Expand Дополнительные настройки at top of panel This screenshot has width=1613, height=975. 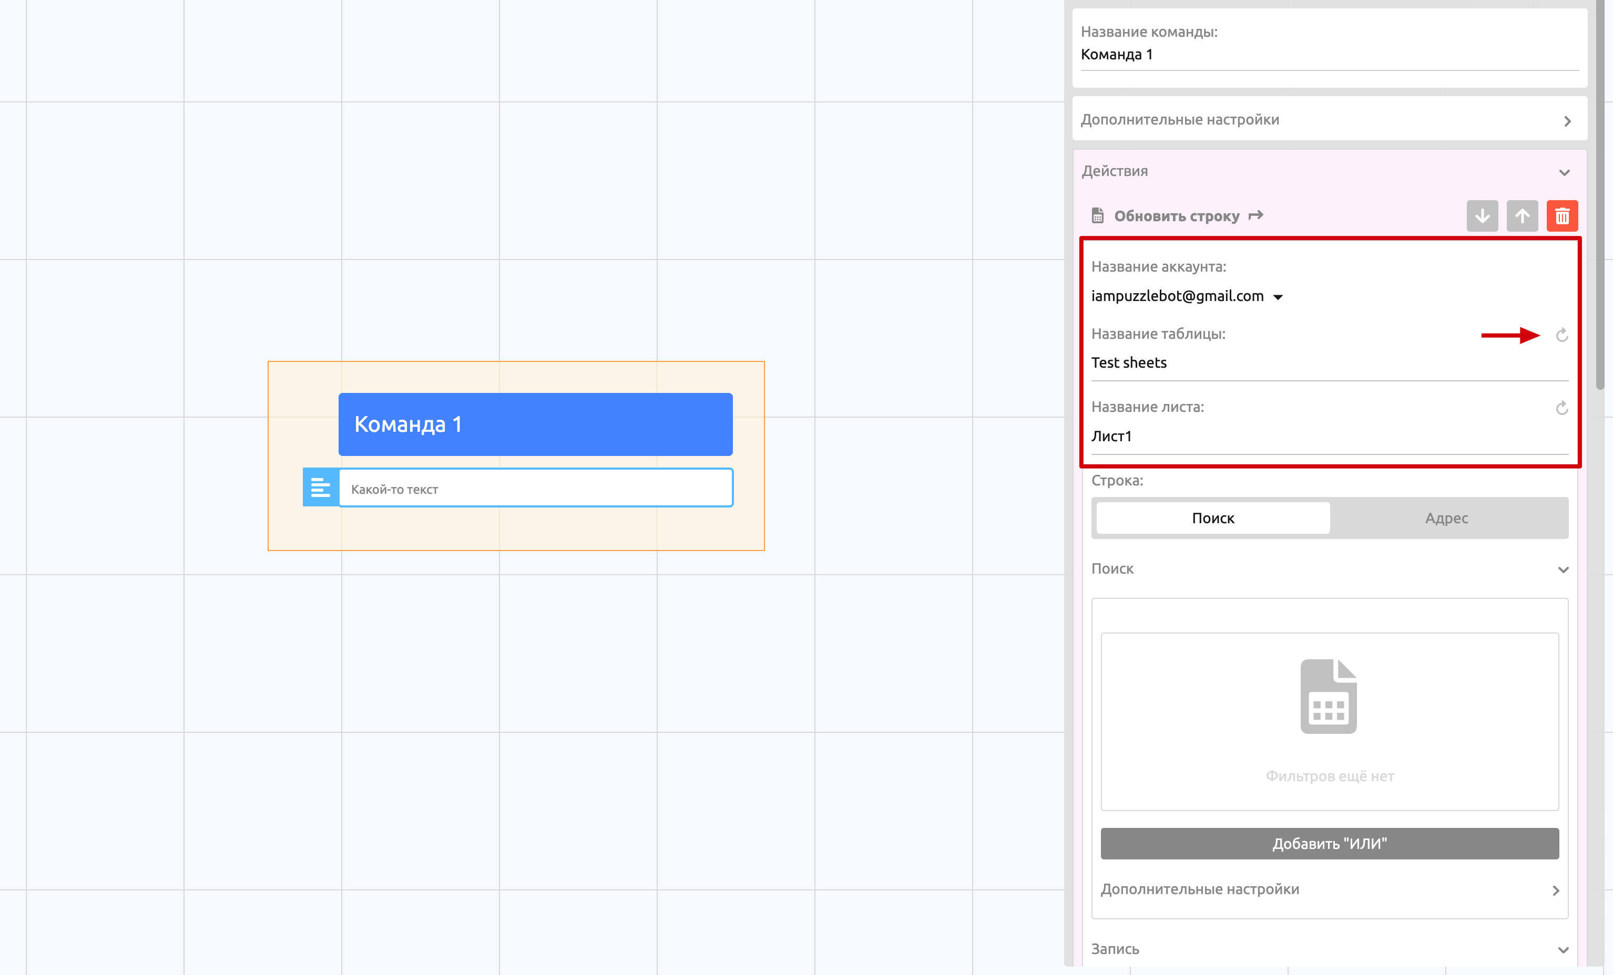[x=1330, y=120]
